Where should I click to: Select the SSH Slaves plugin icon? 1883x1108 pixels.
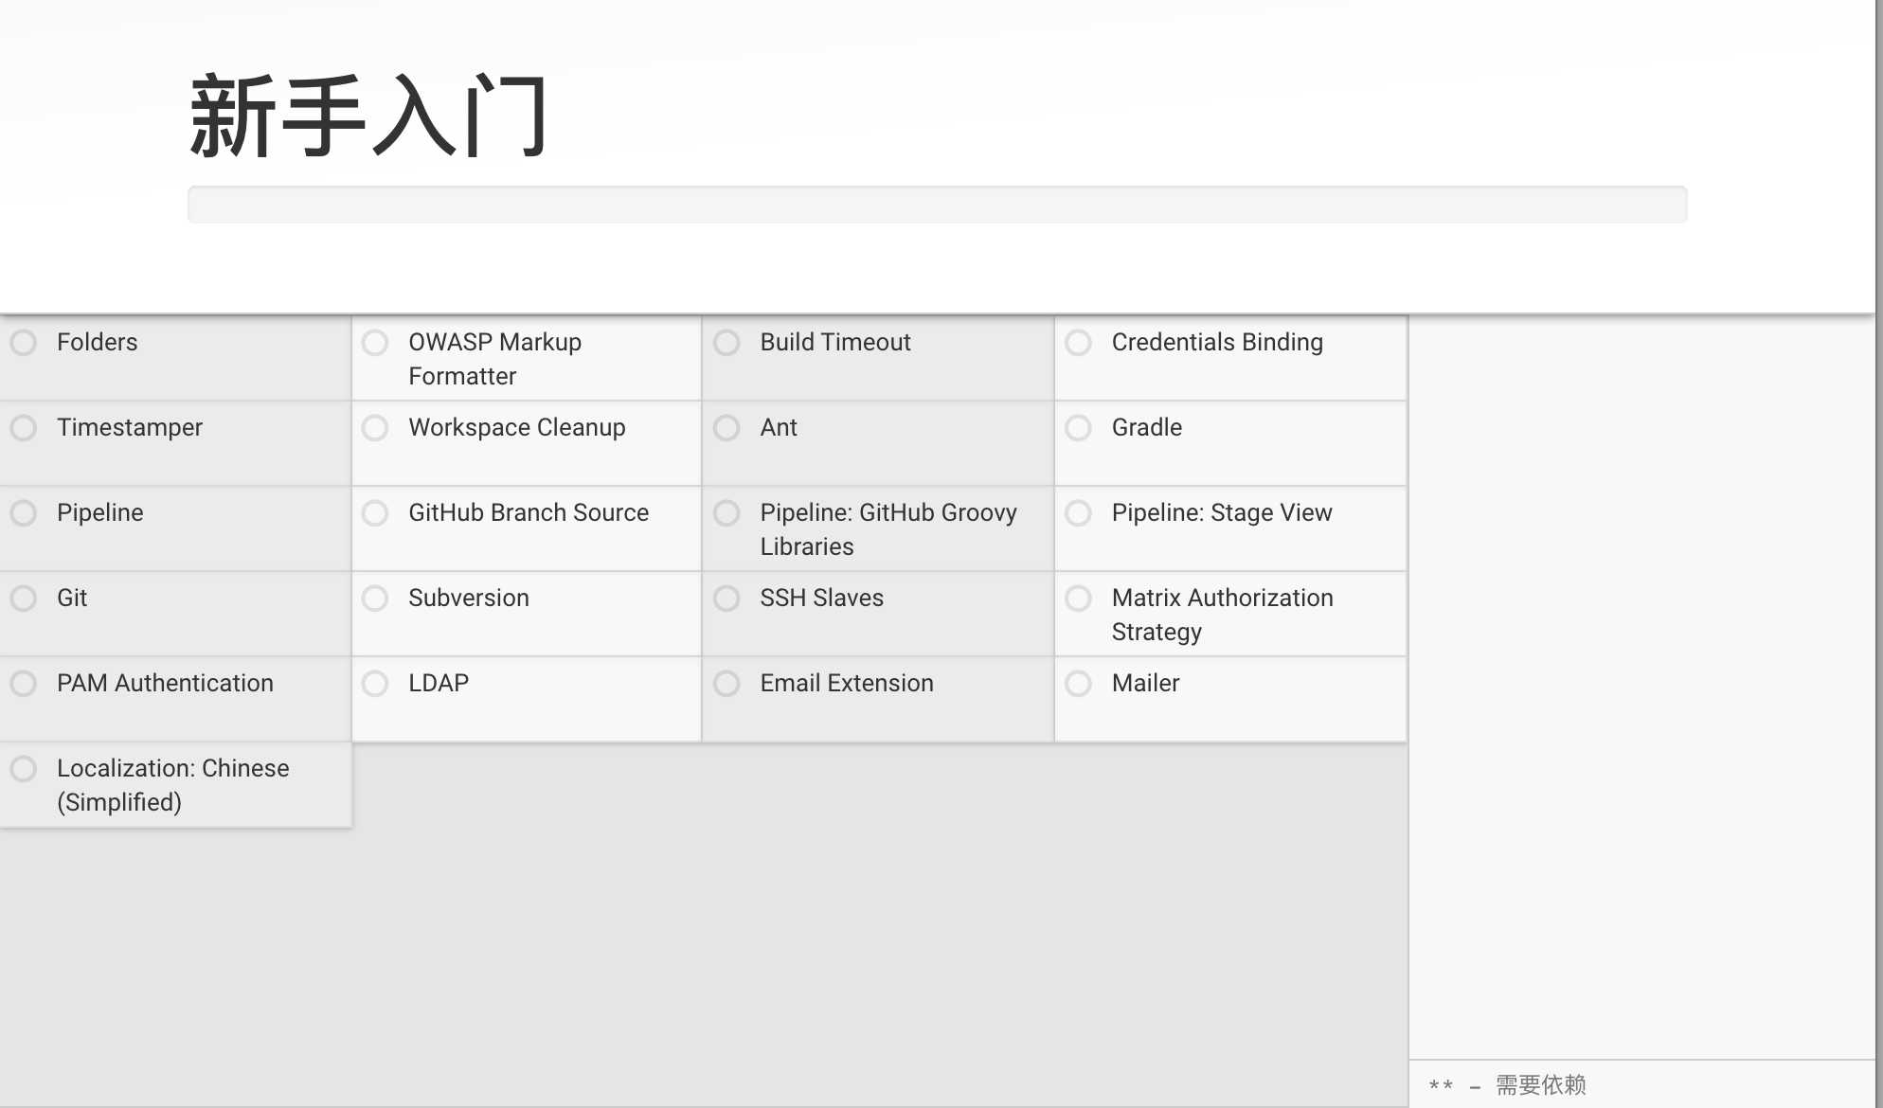coord(727,597)
